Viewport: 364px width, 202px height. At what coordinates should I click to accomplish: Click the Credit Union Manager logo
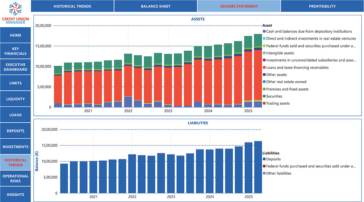tap(15, 13)
